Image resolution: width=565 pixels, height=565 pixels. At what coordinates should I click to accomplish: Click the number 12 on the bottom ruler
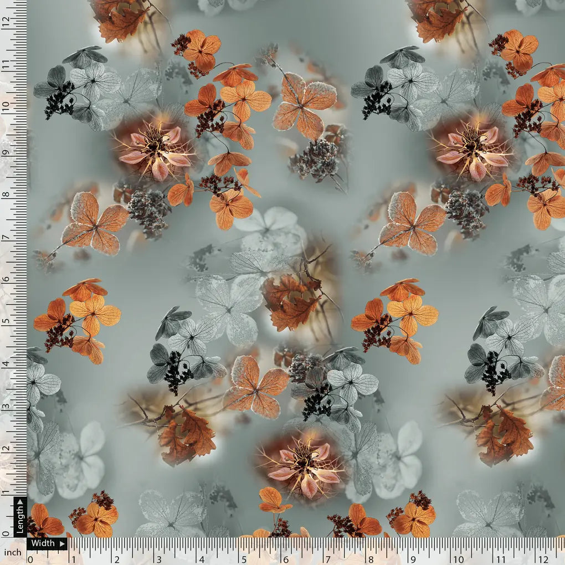point(544,560)
